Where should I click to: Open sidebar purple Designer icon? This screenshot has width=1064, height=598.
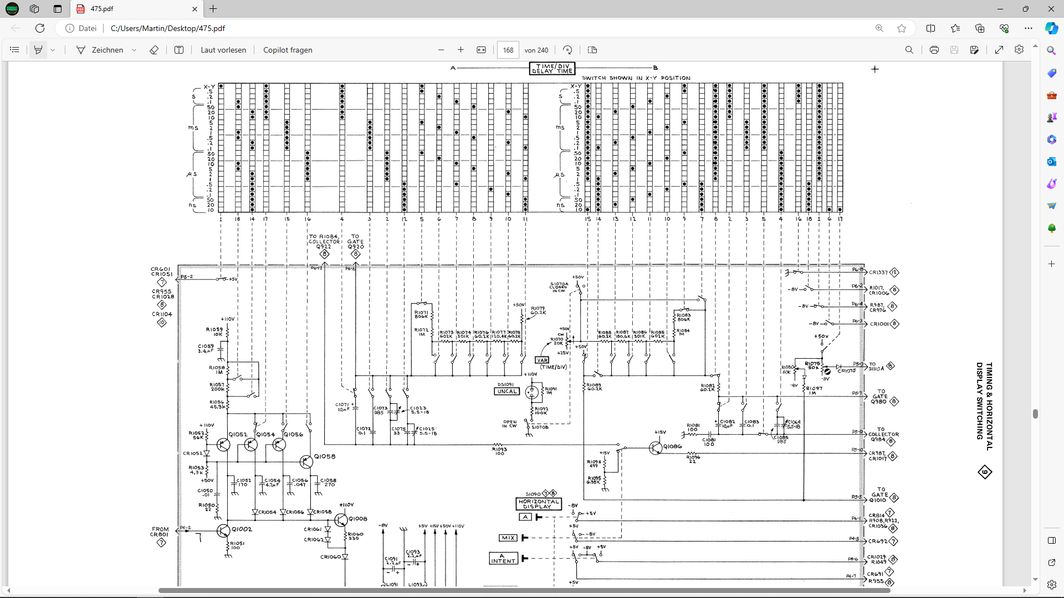pos(1051,184)
